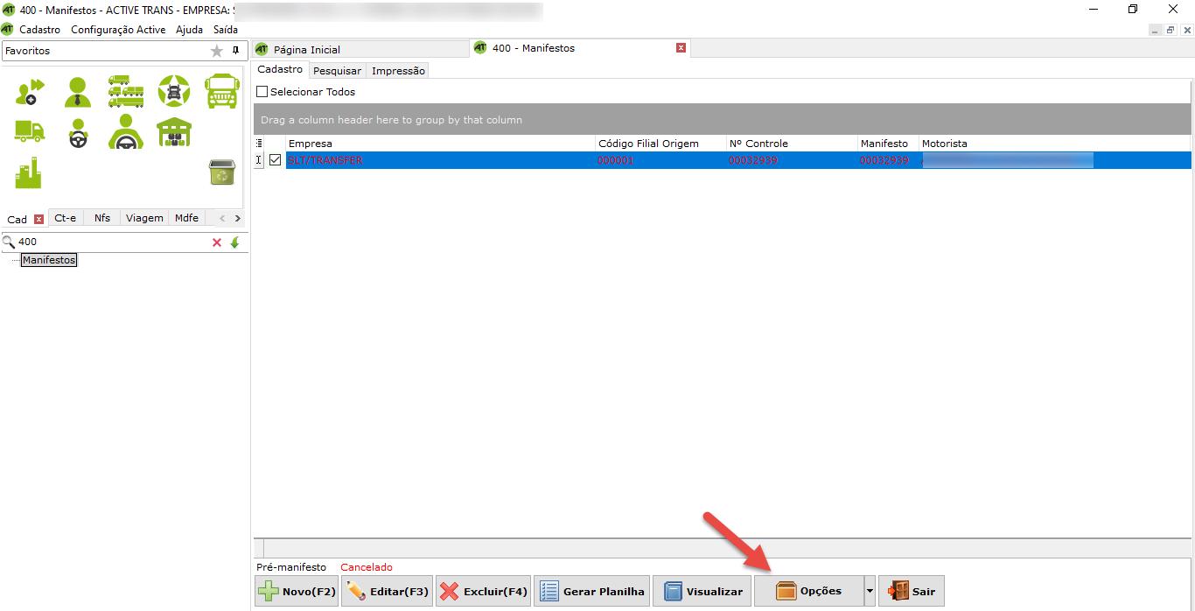
Task: Uncheck the SLT/TRANSFER row checkbox
Action: (276, 160)
